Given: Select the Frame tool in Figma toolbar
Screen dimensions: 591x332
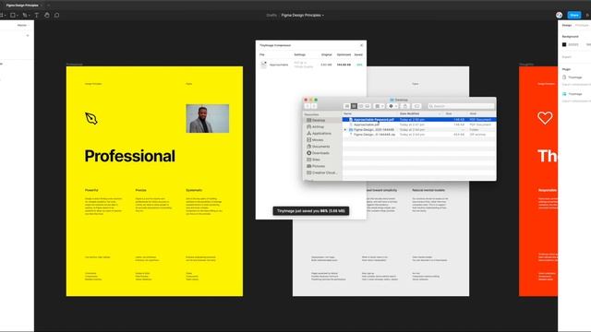Looking at the screenshot, I should click(2, 15).
